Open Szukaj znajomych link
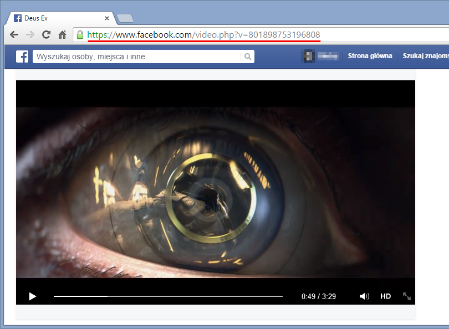This screenshot has height=329, width=449. [x=426, y=56]
